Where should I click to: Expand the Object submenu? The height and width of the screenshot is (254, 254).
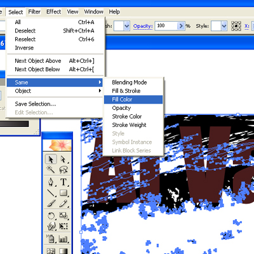pos(55,91)
